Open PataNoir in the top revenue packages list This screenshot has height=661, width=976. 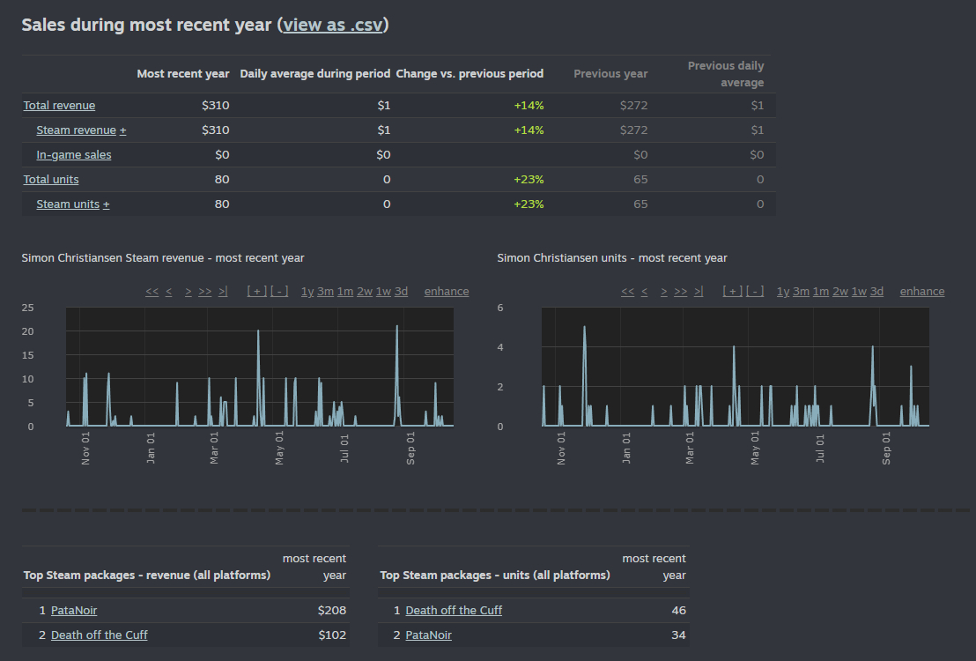(x=74, y=610)
